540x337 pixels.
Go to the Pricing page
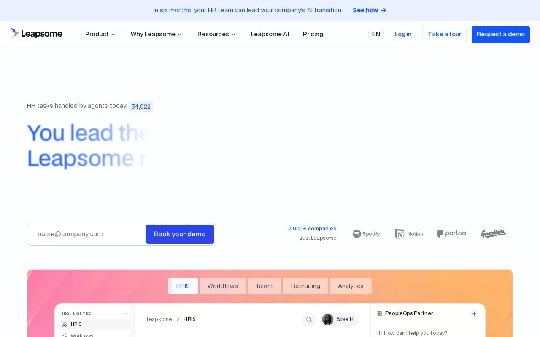313,34
